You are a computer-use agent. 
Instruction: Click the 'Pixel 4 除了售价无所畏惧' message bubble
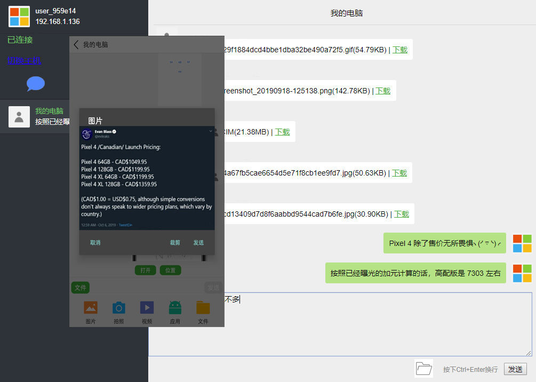click(x=444, y=243)
